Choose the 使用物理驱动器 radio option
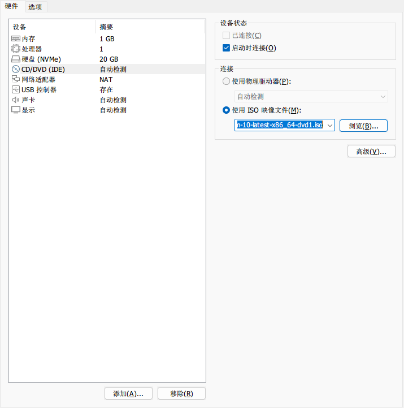The height and width of the screenshot is (408, 404). 227,81
